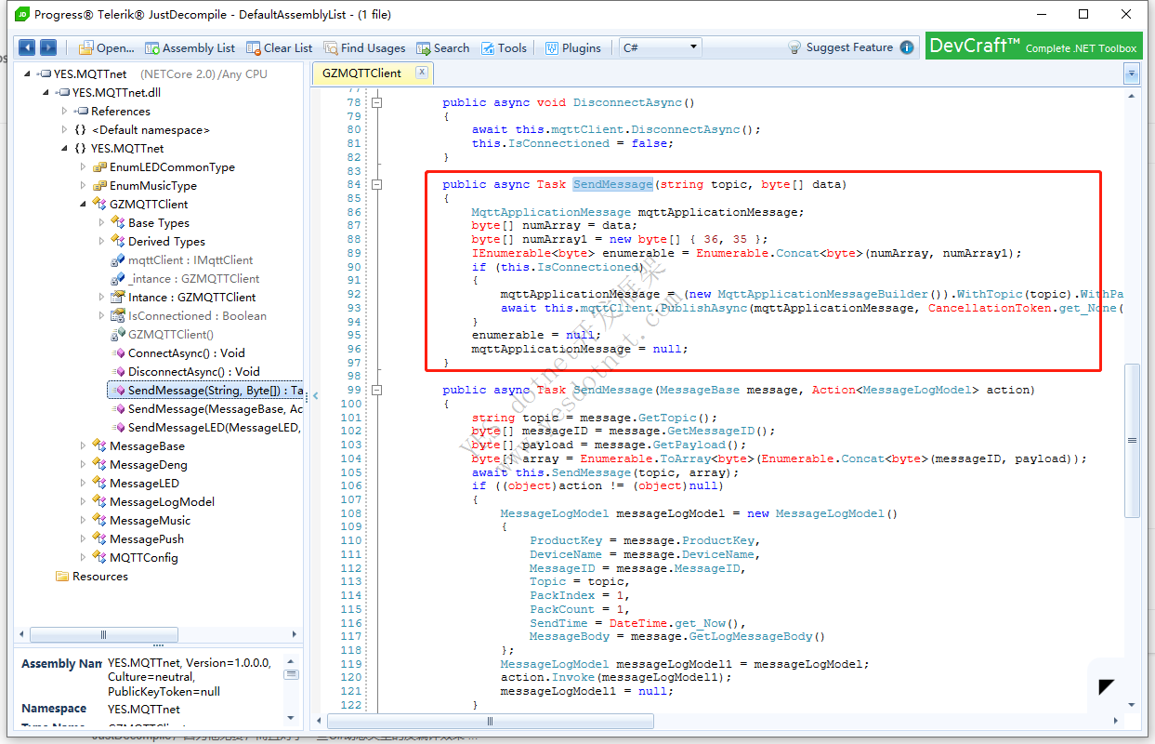Select SendMessage(String, Byte[]) in tree
Screen dimensions: 1155x744
(206, 390)
